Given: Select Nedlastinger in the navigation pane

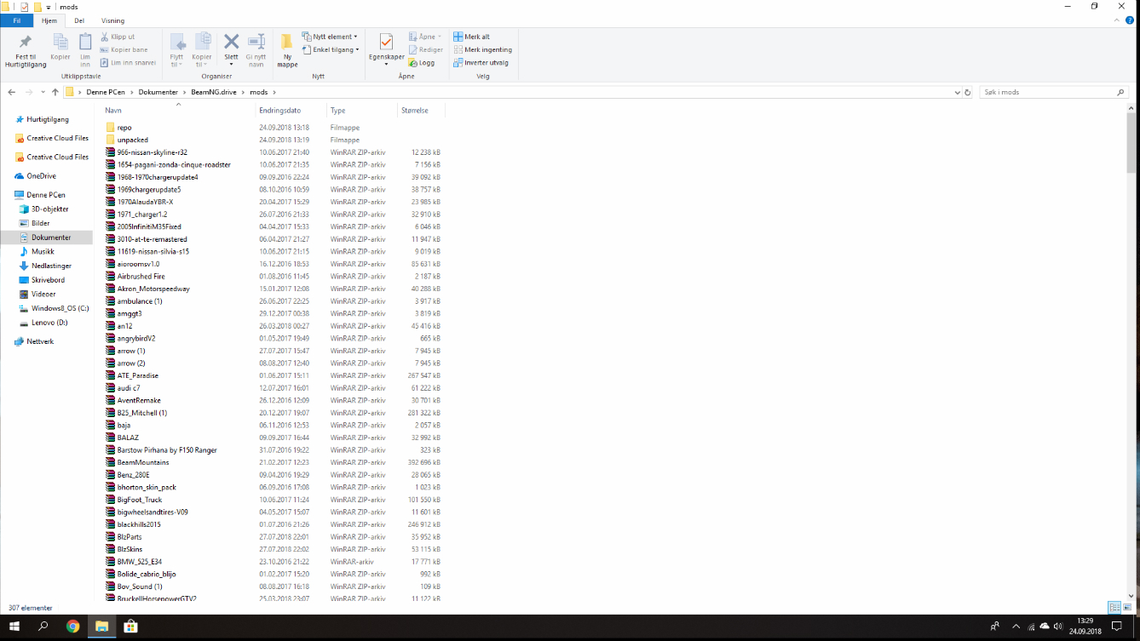Looking at the screenshot, I should tap(51, 266).
